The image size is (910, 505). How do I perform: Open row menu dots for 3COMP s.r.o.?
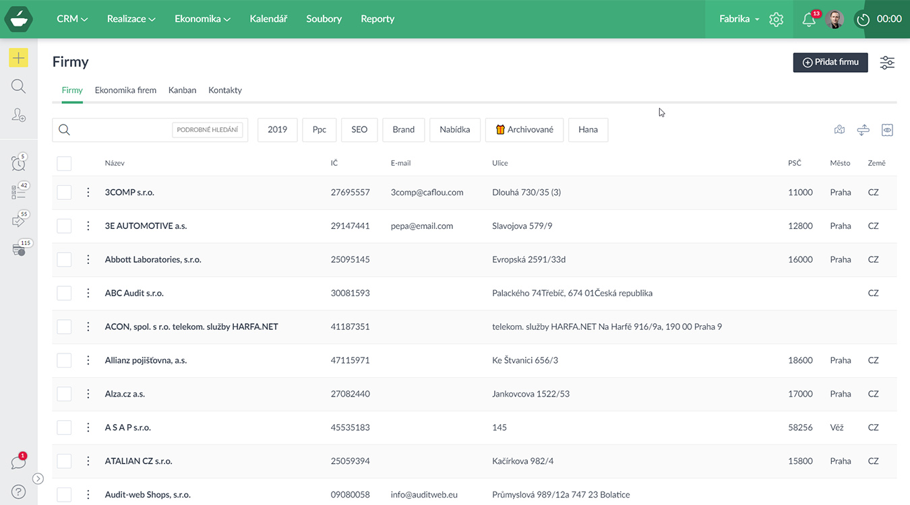[x=88, y=193]
